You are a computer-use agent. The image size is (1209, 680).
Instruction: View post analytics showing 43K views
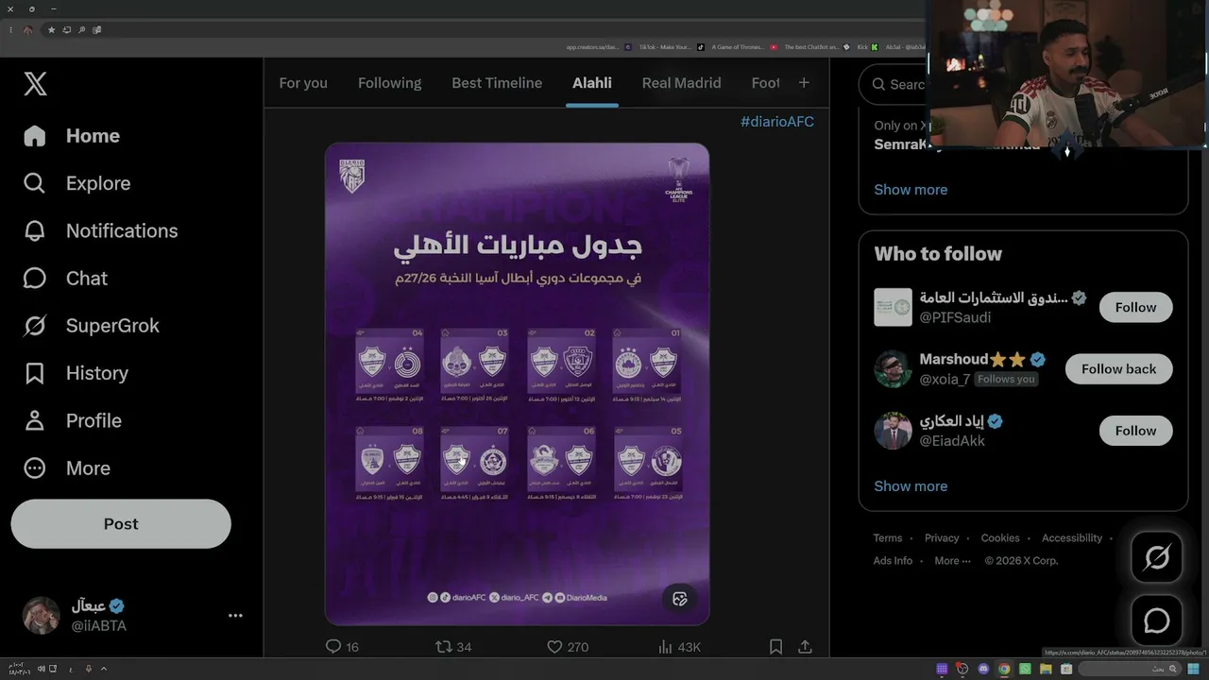[678, 647]
